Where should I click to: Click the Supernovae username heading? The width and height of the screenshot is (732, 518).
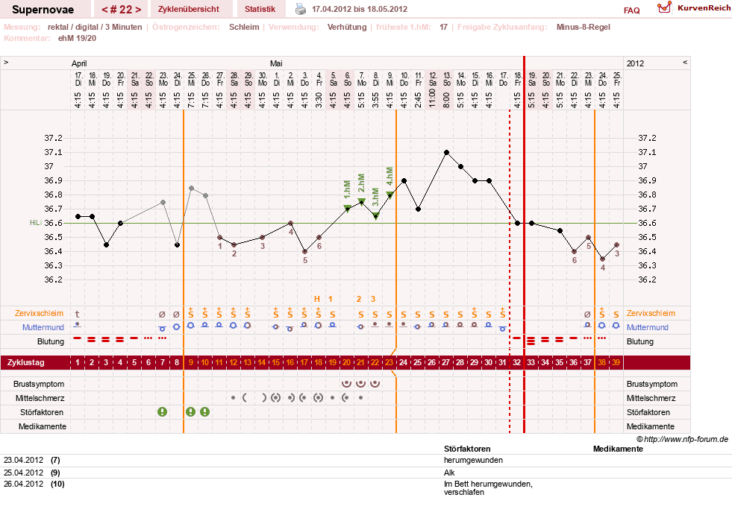[x=43, y=10]
